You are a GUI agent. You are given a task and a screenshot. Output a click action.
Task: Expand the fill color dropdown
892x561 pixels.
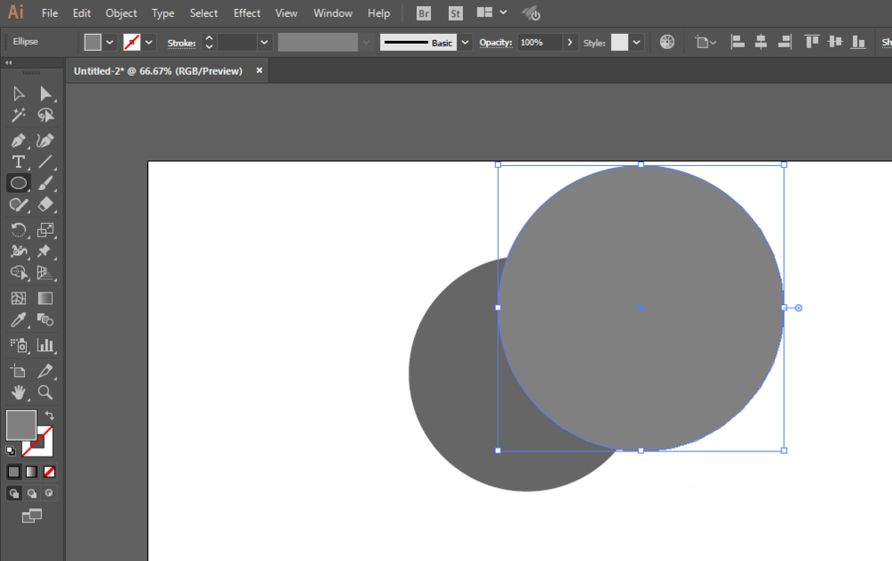(110, 42)
